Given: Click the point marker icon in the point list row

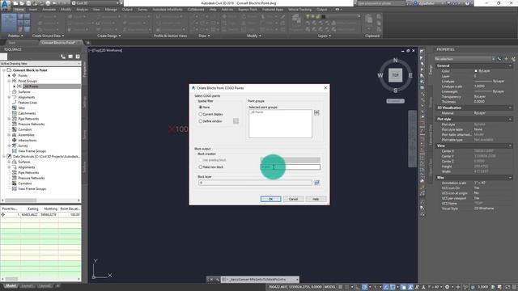Looking at the screenshot, I should pyautogui.click(x=3, y=214).
